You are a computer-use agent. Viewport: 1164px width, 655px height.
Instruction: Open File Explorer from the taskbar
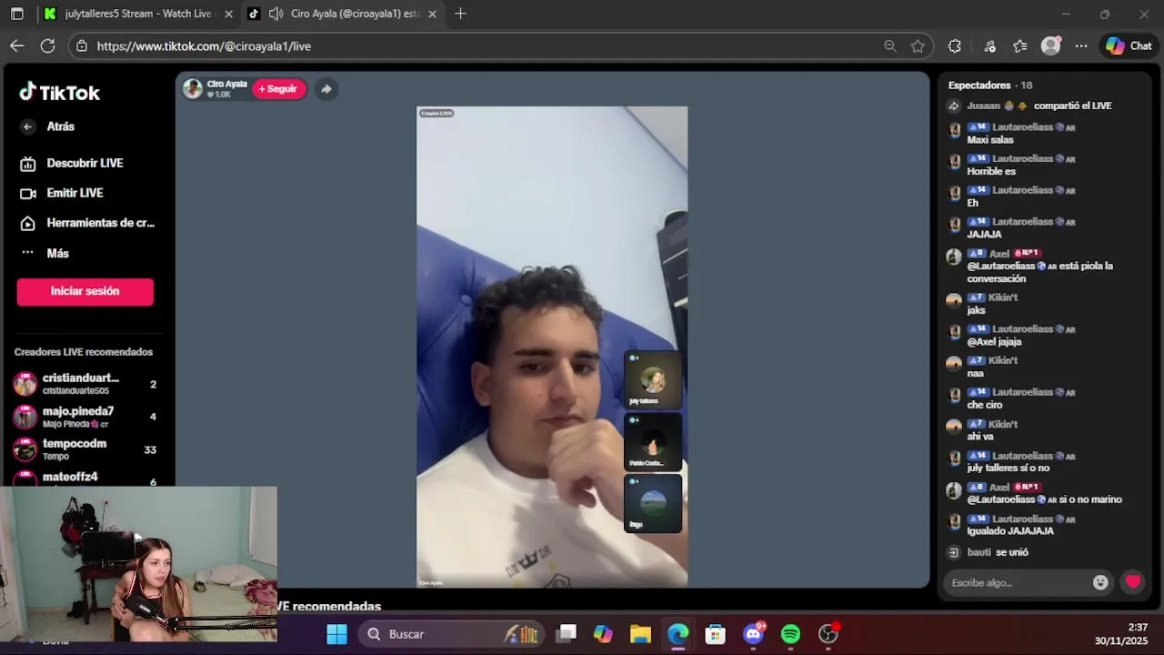pos(640,634)
